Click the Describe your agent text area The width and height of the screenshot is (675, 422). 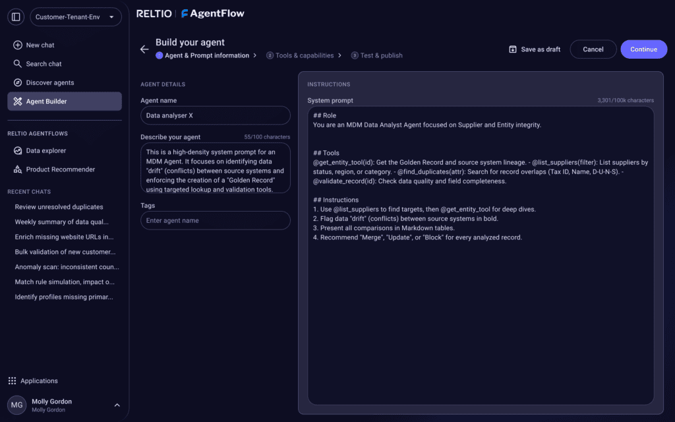(216, 168)
